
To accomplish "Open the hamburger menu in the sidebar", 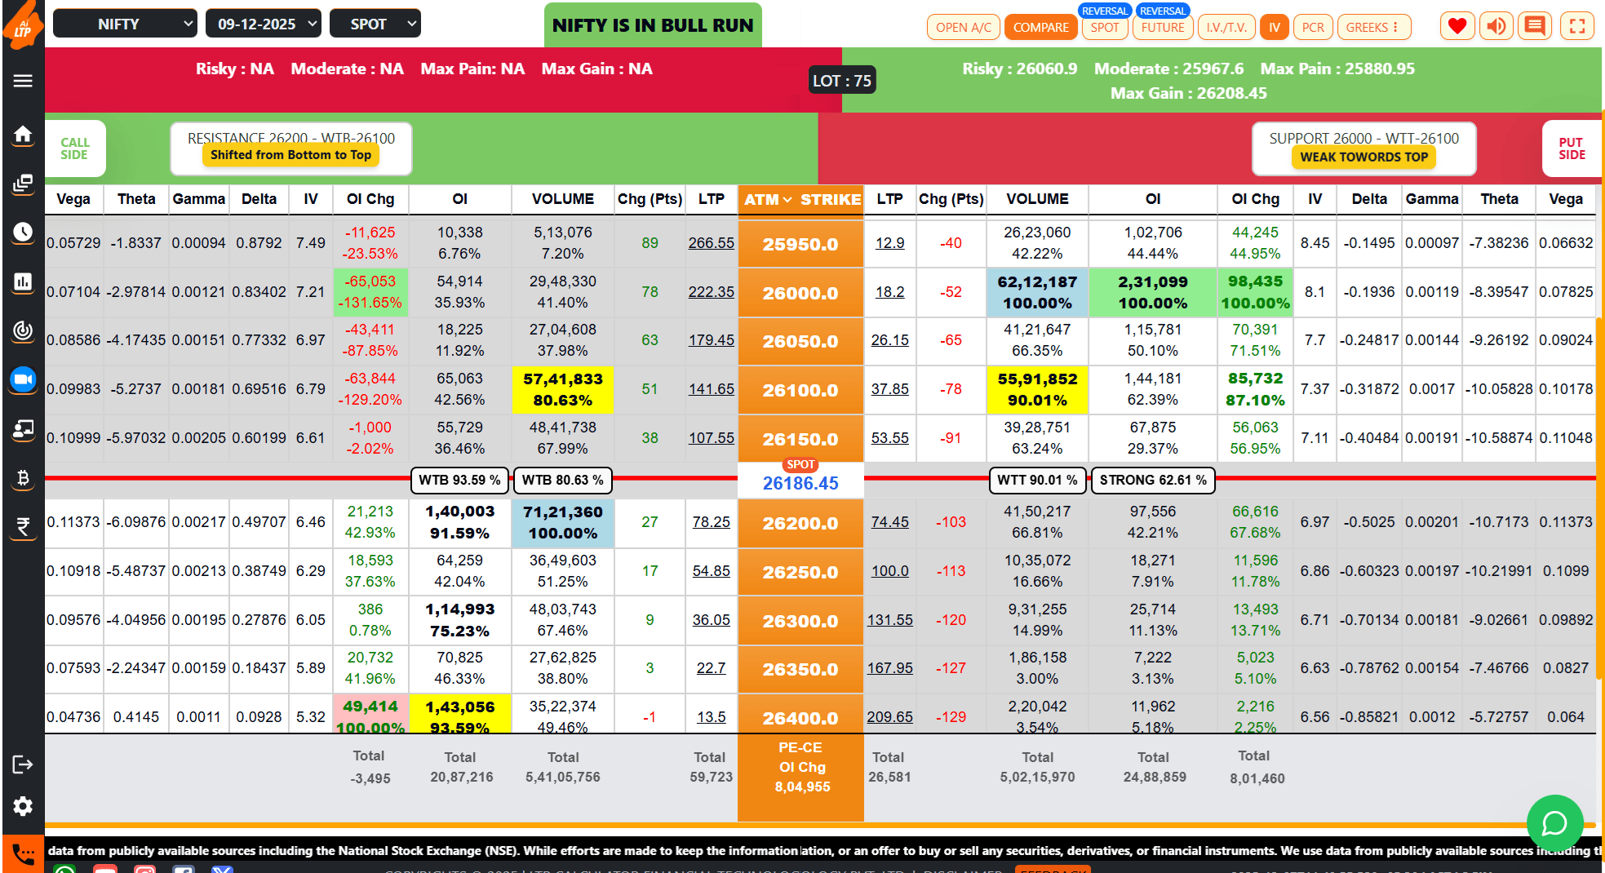I will tap(23, 81).
